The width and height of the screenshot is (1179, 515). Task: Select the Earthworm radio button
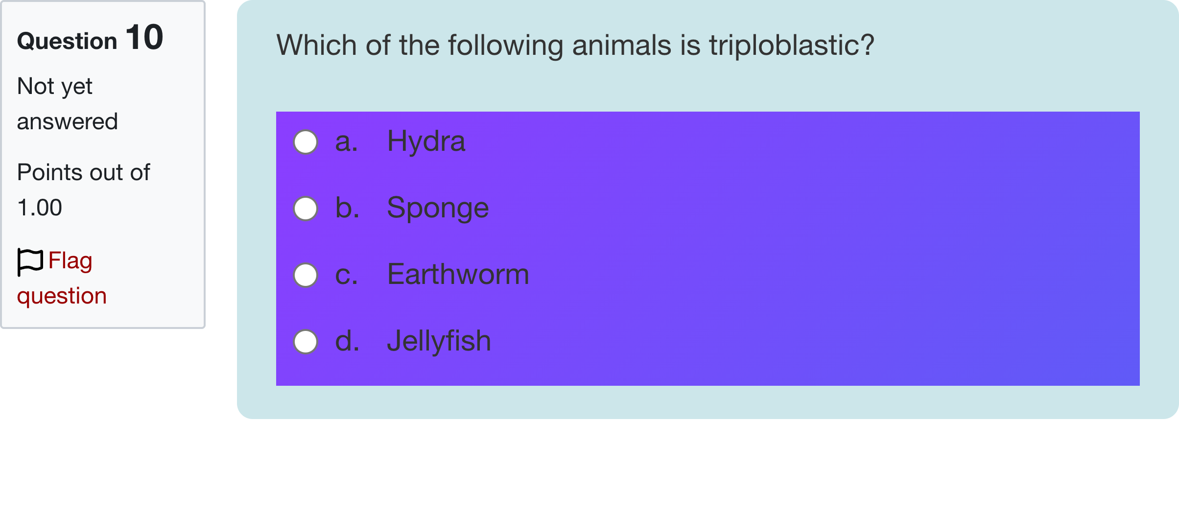305,276
